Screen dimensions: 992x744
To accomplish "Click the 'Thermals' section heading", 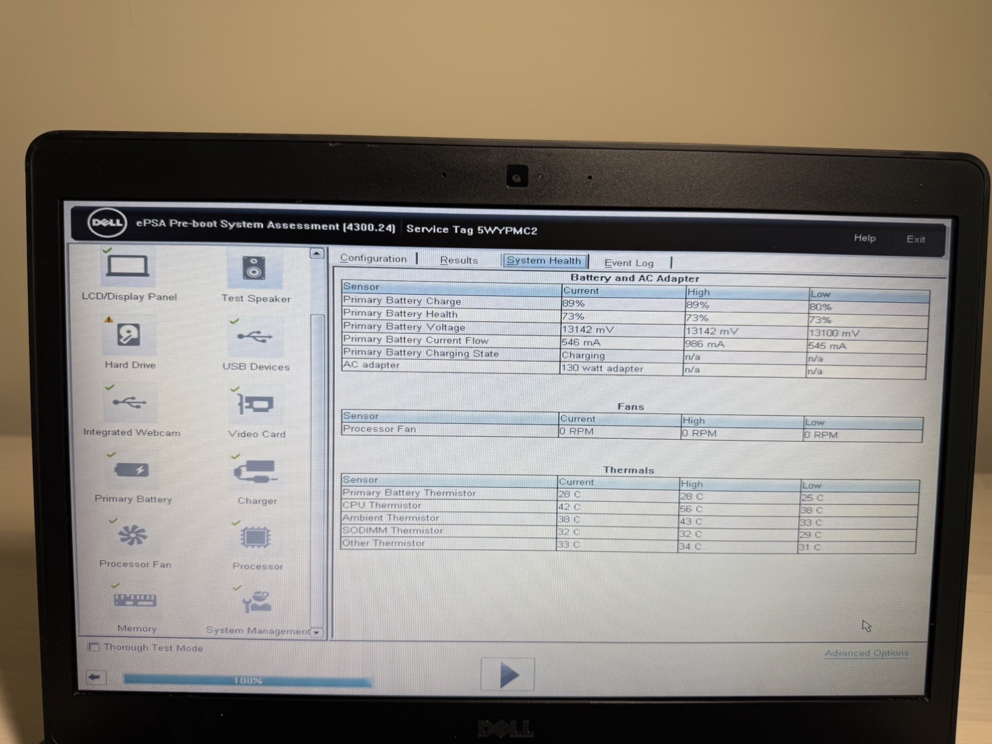I will tap(628, 470).
